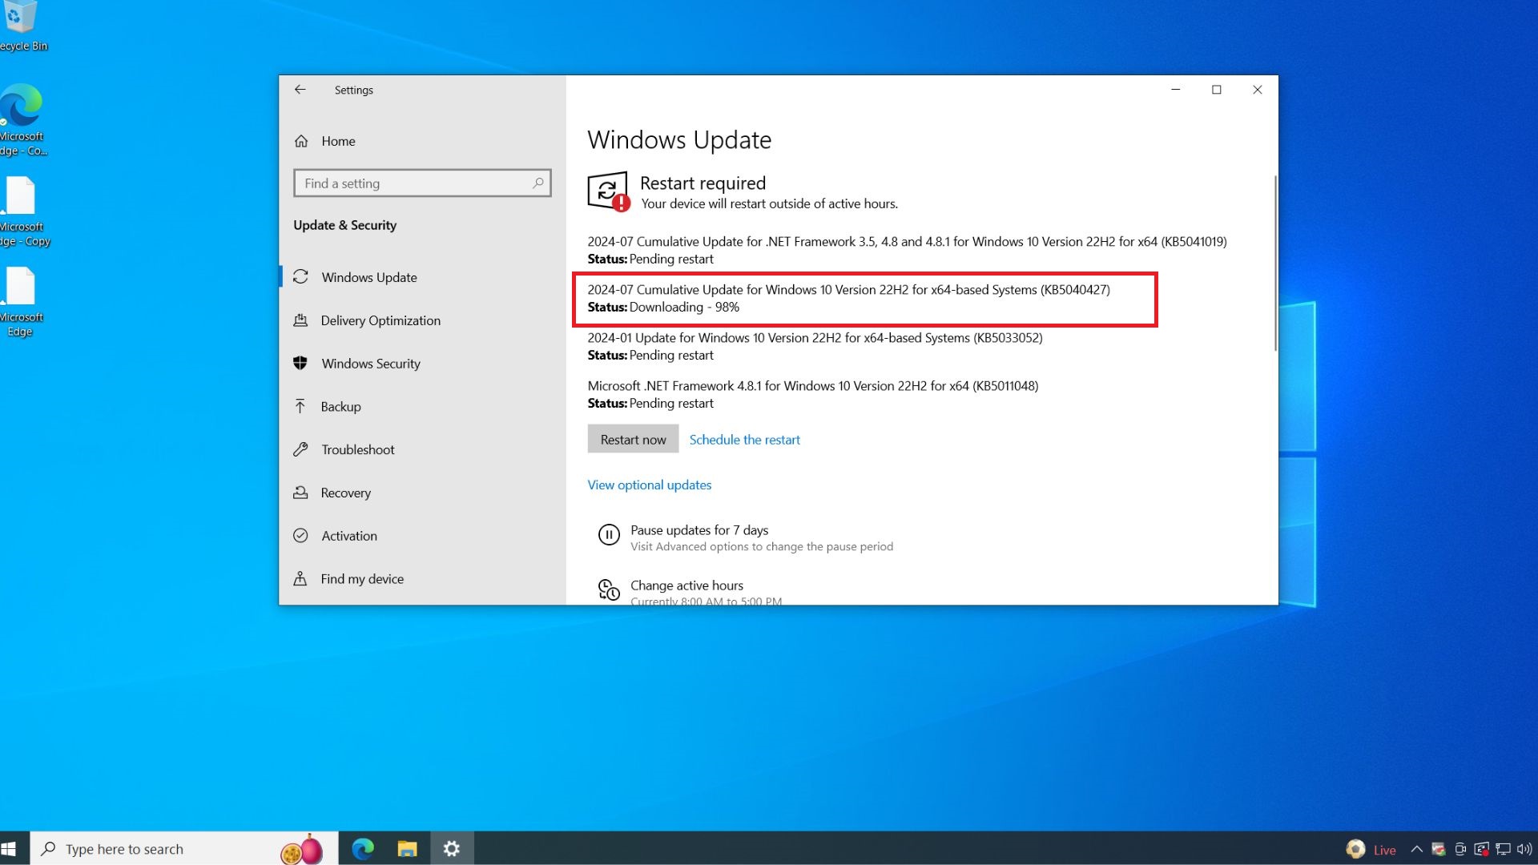The image size is (1538, 865).
Task: Open Delivery Optimization settings
Action: tap(380, 320)
